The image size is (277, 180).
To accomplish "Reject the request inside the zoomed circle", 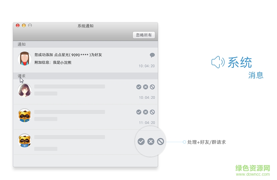I will pos(150,142).
